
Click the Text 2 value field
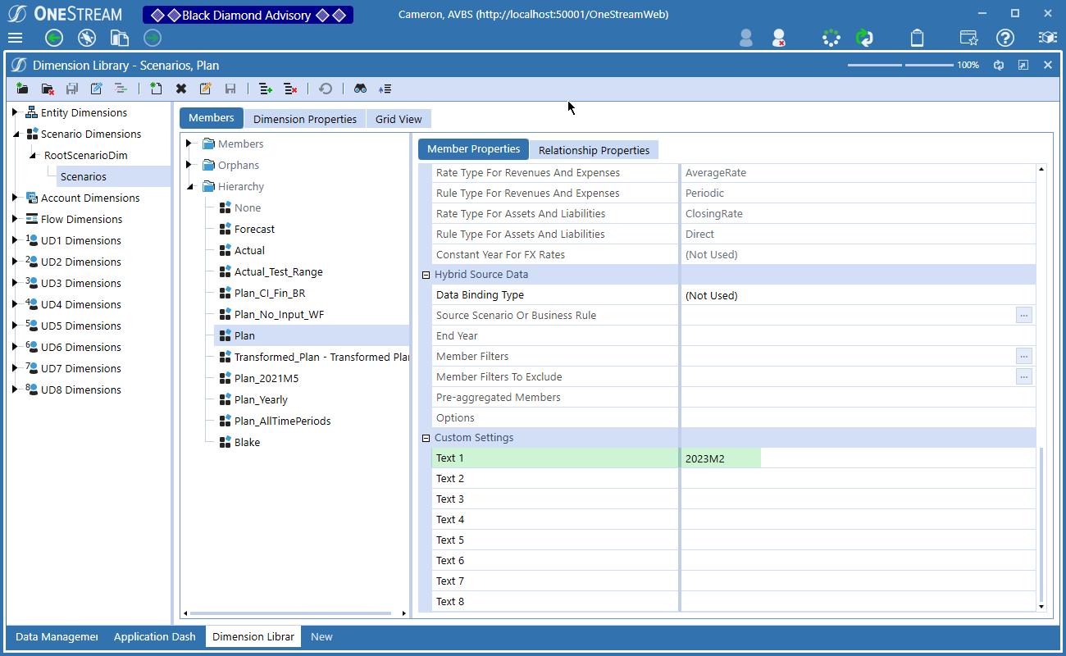858,479
